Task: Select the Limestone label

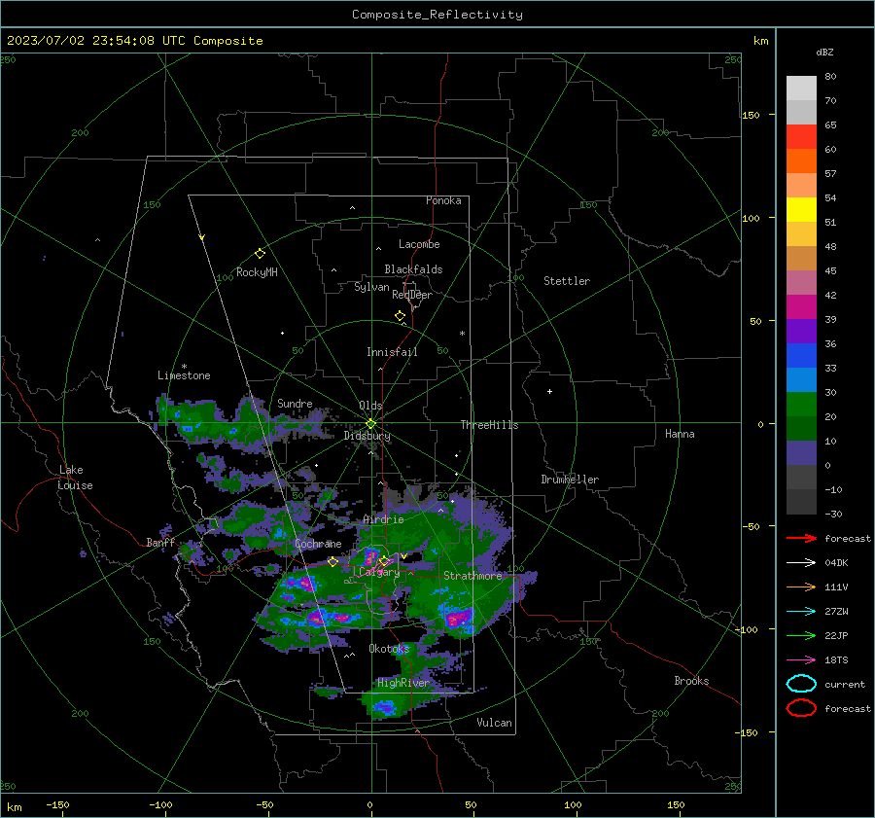Action: point(184,375)
